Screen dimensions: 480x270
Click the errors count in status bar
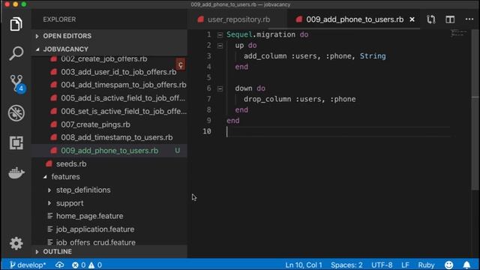click(79, 265)
